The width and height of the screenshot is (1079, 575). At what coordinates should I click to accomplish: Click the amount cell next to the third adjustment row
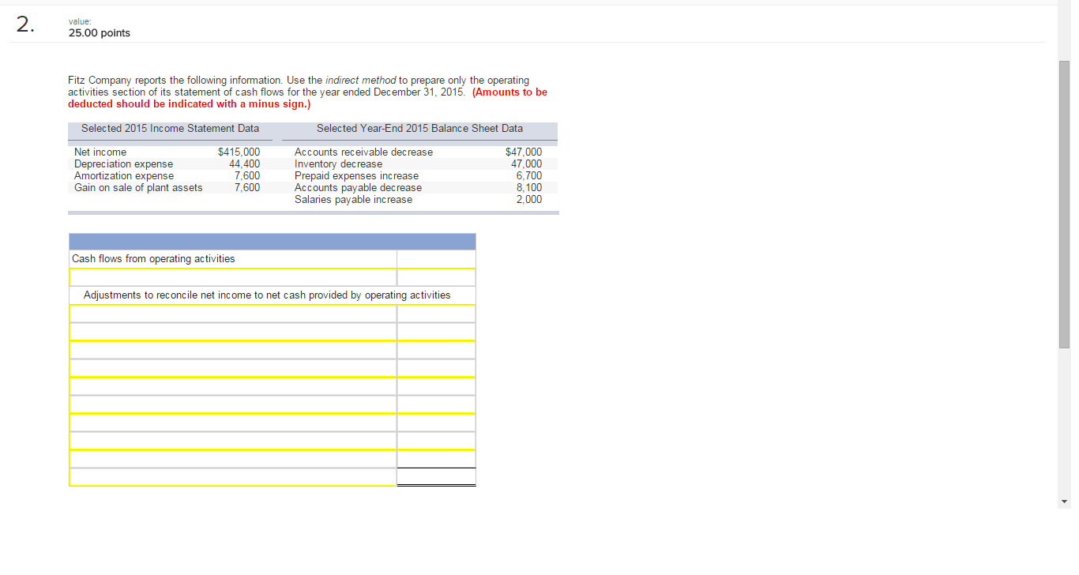[x=436, y=350]
